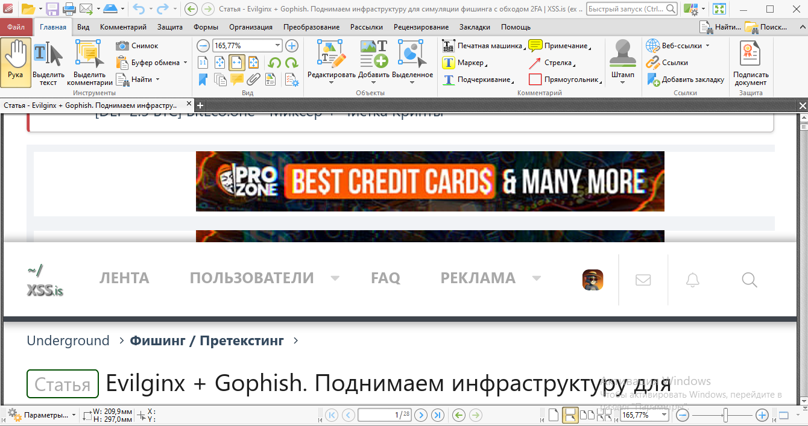Rotate view clockwise
The height and width of the screenshot is (426, 808).
coord(292,63)
